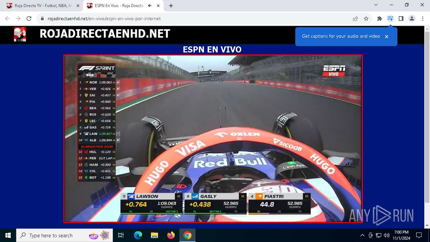Close the Roja Directa TV tab
430x242 pixels.
(x=78, y=6)
